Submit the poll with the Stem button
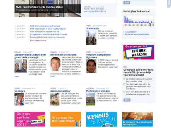Image resolution: width=171 pixels, height=128 pixels. 127,100
